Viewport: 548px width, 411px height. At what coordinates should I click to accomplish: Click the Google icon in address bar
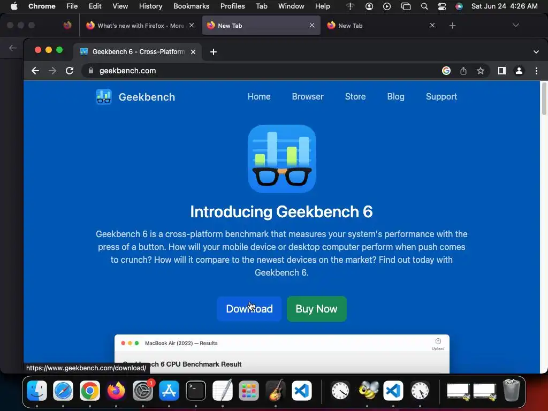point(446,71)
